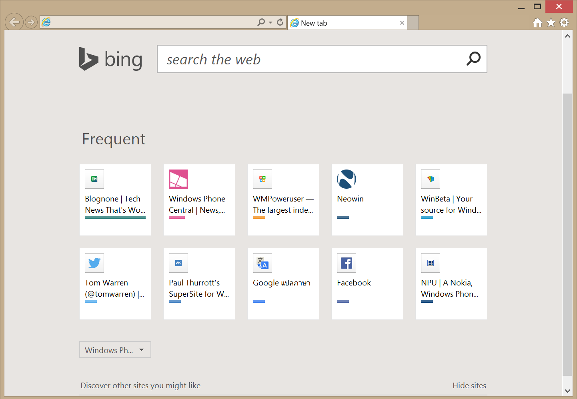The width and height of the screenshot is (577, 399).
Task: Open the Neowin tile
Action: pyautogui.click(x=367, y=200)
